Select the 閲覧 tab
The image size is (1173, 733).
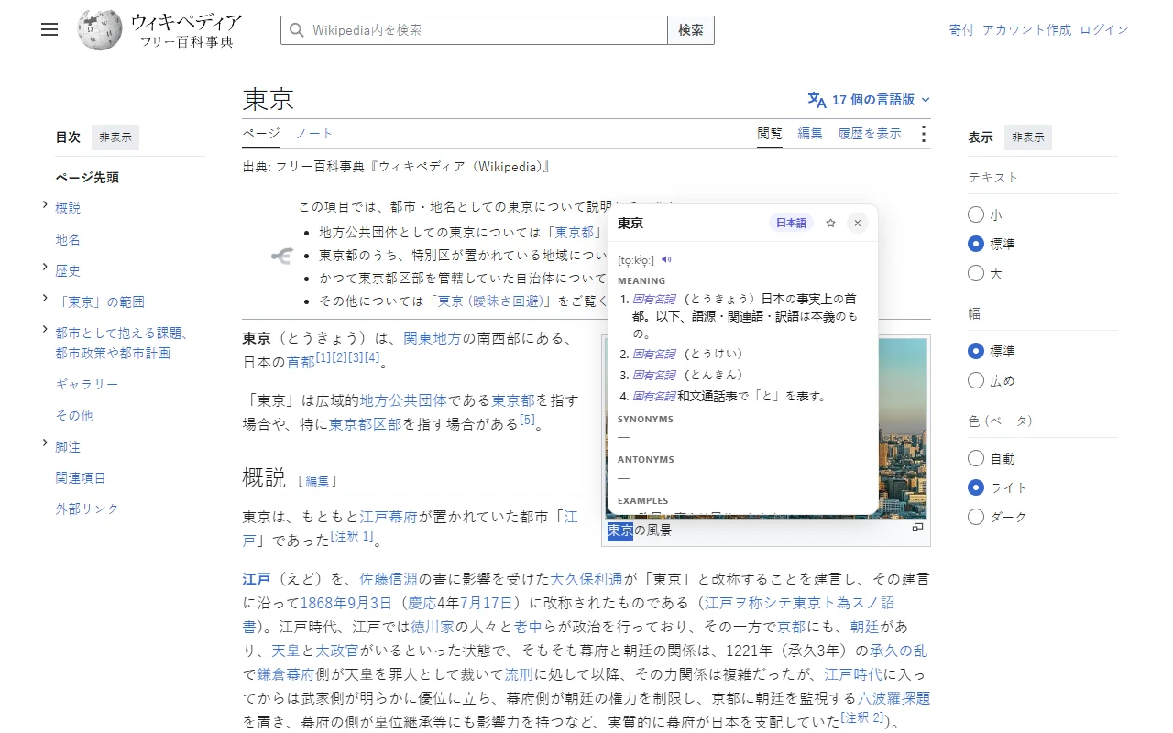pos(770,134)
